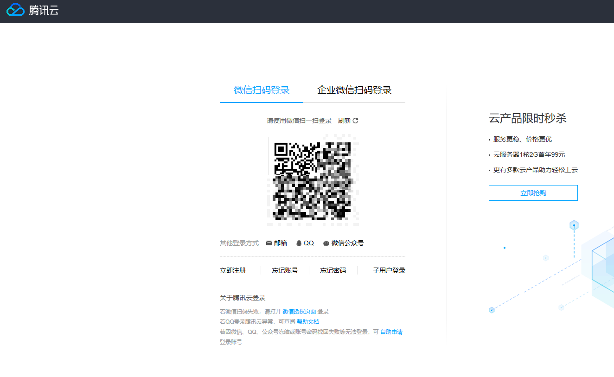Open the 忘记账号 link
This screenshot has width=614, height=377.
[285, 270]
